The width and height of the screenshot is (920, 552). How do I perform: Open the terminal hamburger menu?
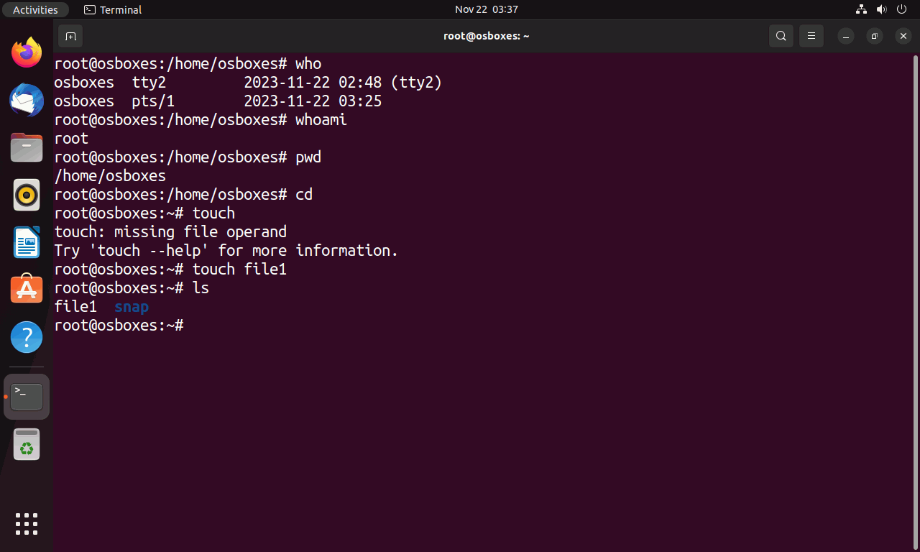click(811, 36)
